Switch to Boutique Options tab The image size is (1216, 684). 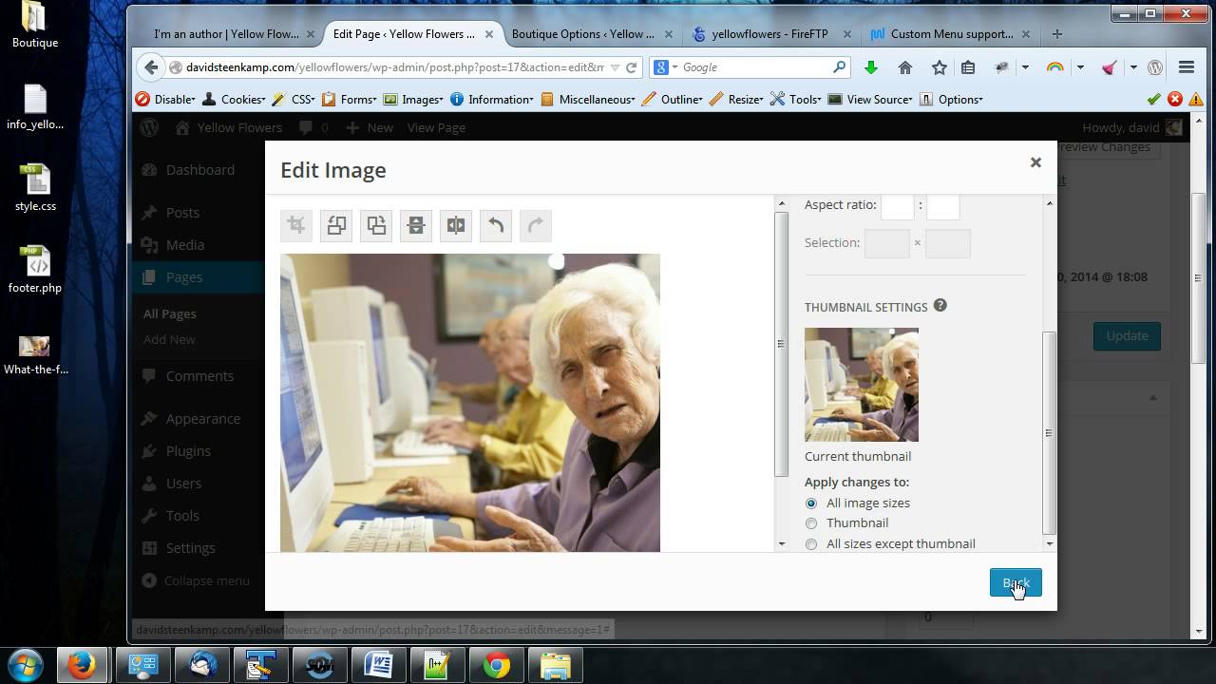[582, 34]
